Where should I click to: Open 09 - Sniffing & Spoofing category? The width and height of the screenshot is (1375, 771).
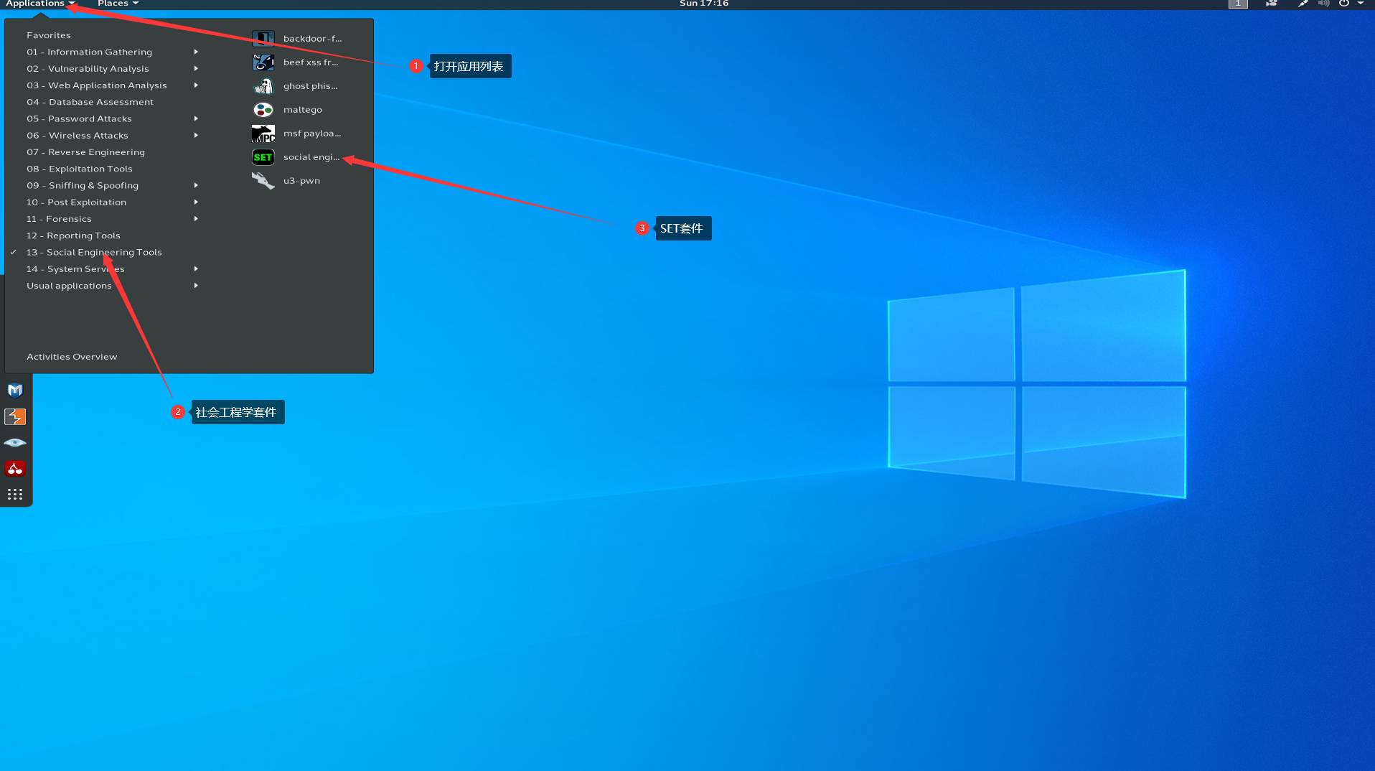pos(83,185)
